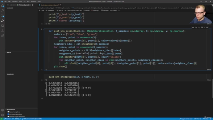Add a new Markdown cell

(x=50, y=10)
